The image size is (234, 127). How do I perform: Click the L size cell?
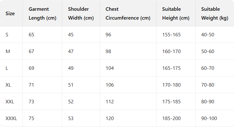point(7,68)
